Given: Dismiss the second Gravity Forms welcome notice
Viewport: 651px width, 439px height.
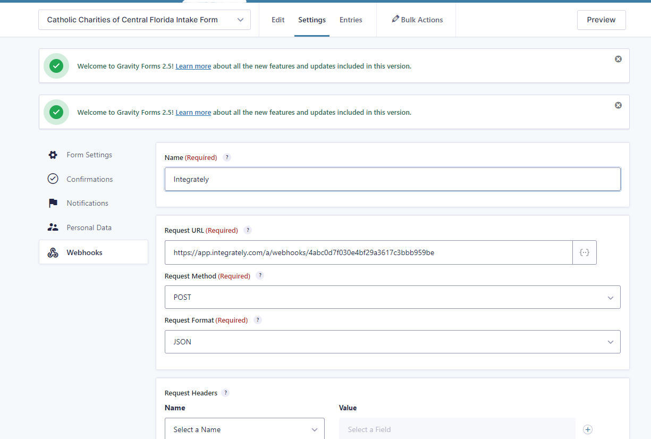Looking at the screenshot, I should (x=618, y=105).
